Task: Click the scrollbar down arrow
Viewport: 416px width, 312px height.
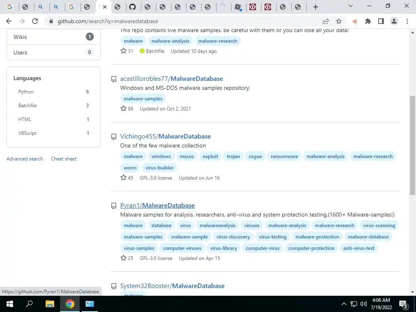Action: click(x=413, y=292)
